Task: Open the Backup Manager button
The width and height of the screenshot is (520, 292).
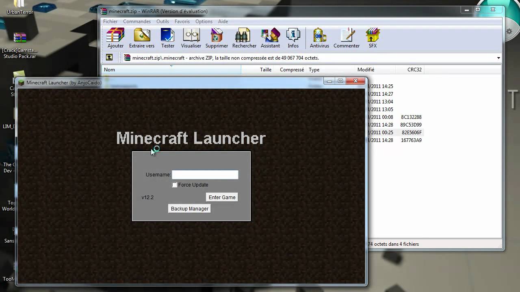Action: tap(190, 208)
